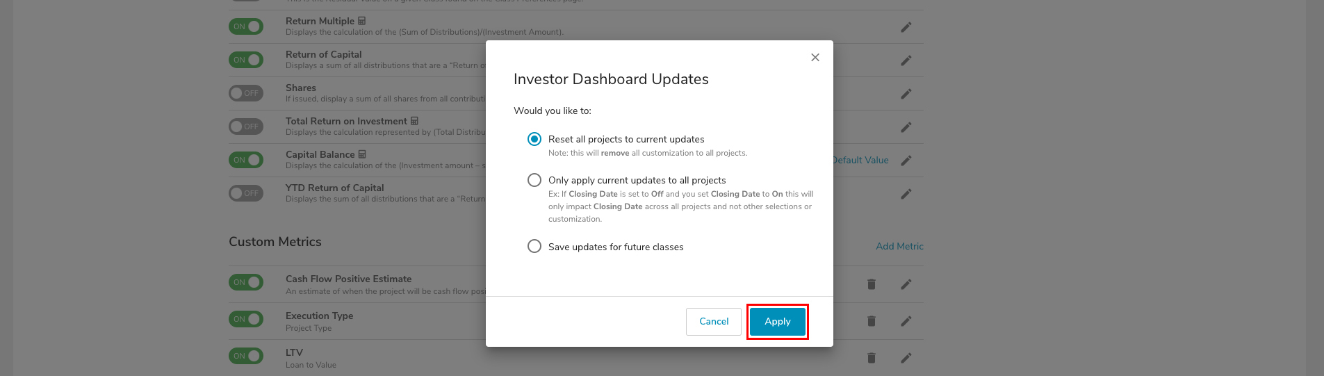Edit the Return Multiple metric pencil icon
The height and width of the screenshot is (376, 1324).
tap(906, 27)
